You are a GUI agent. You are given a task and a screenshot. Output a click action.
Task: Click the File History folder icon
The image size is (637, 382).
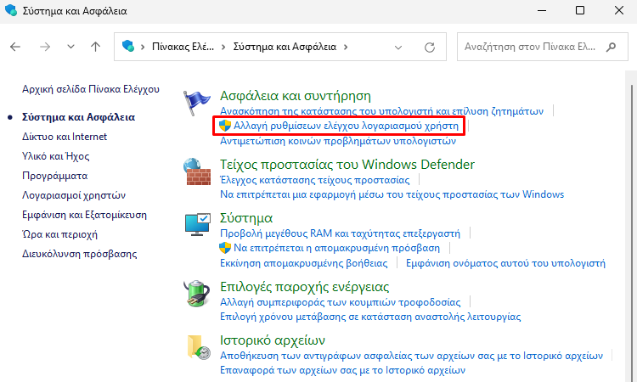(198, 348)
